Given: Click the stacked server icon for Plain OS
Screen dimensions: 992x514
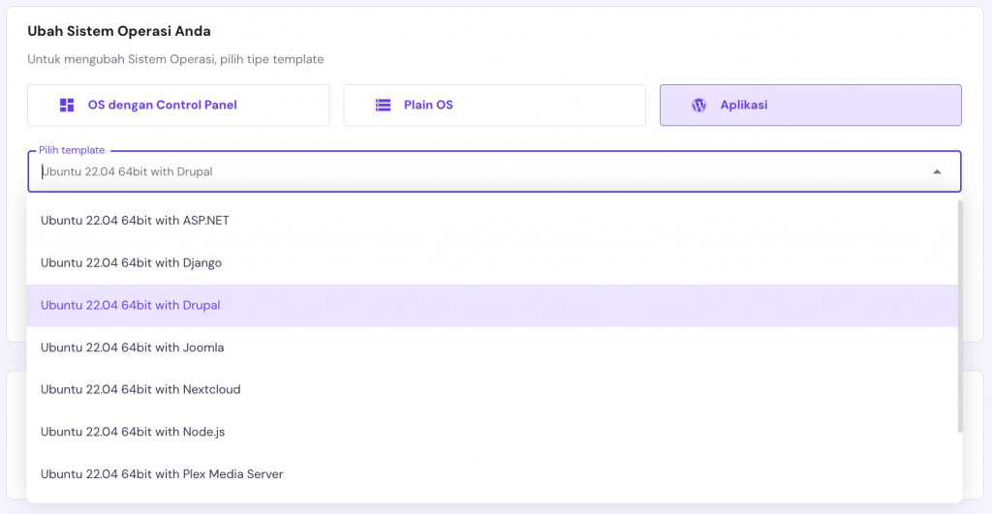Looking at the screenshot, I should 383,105.
